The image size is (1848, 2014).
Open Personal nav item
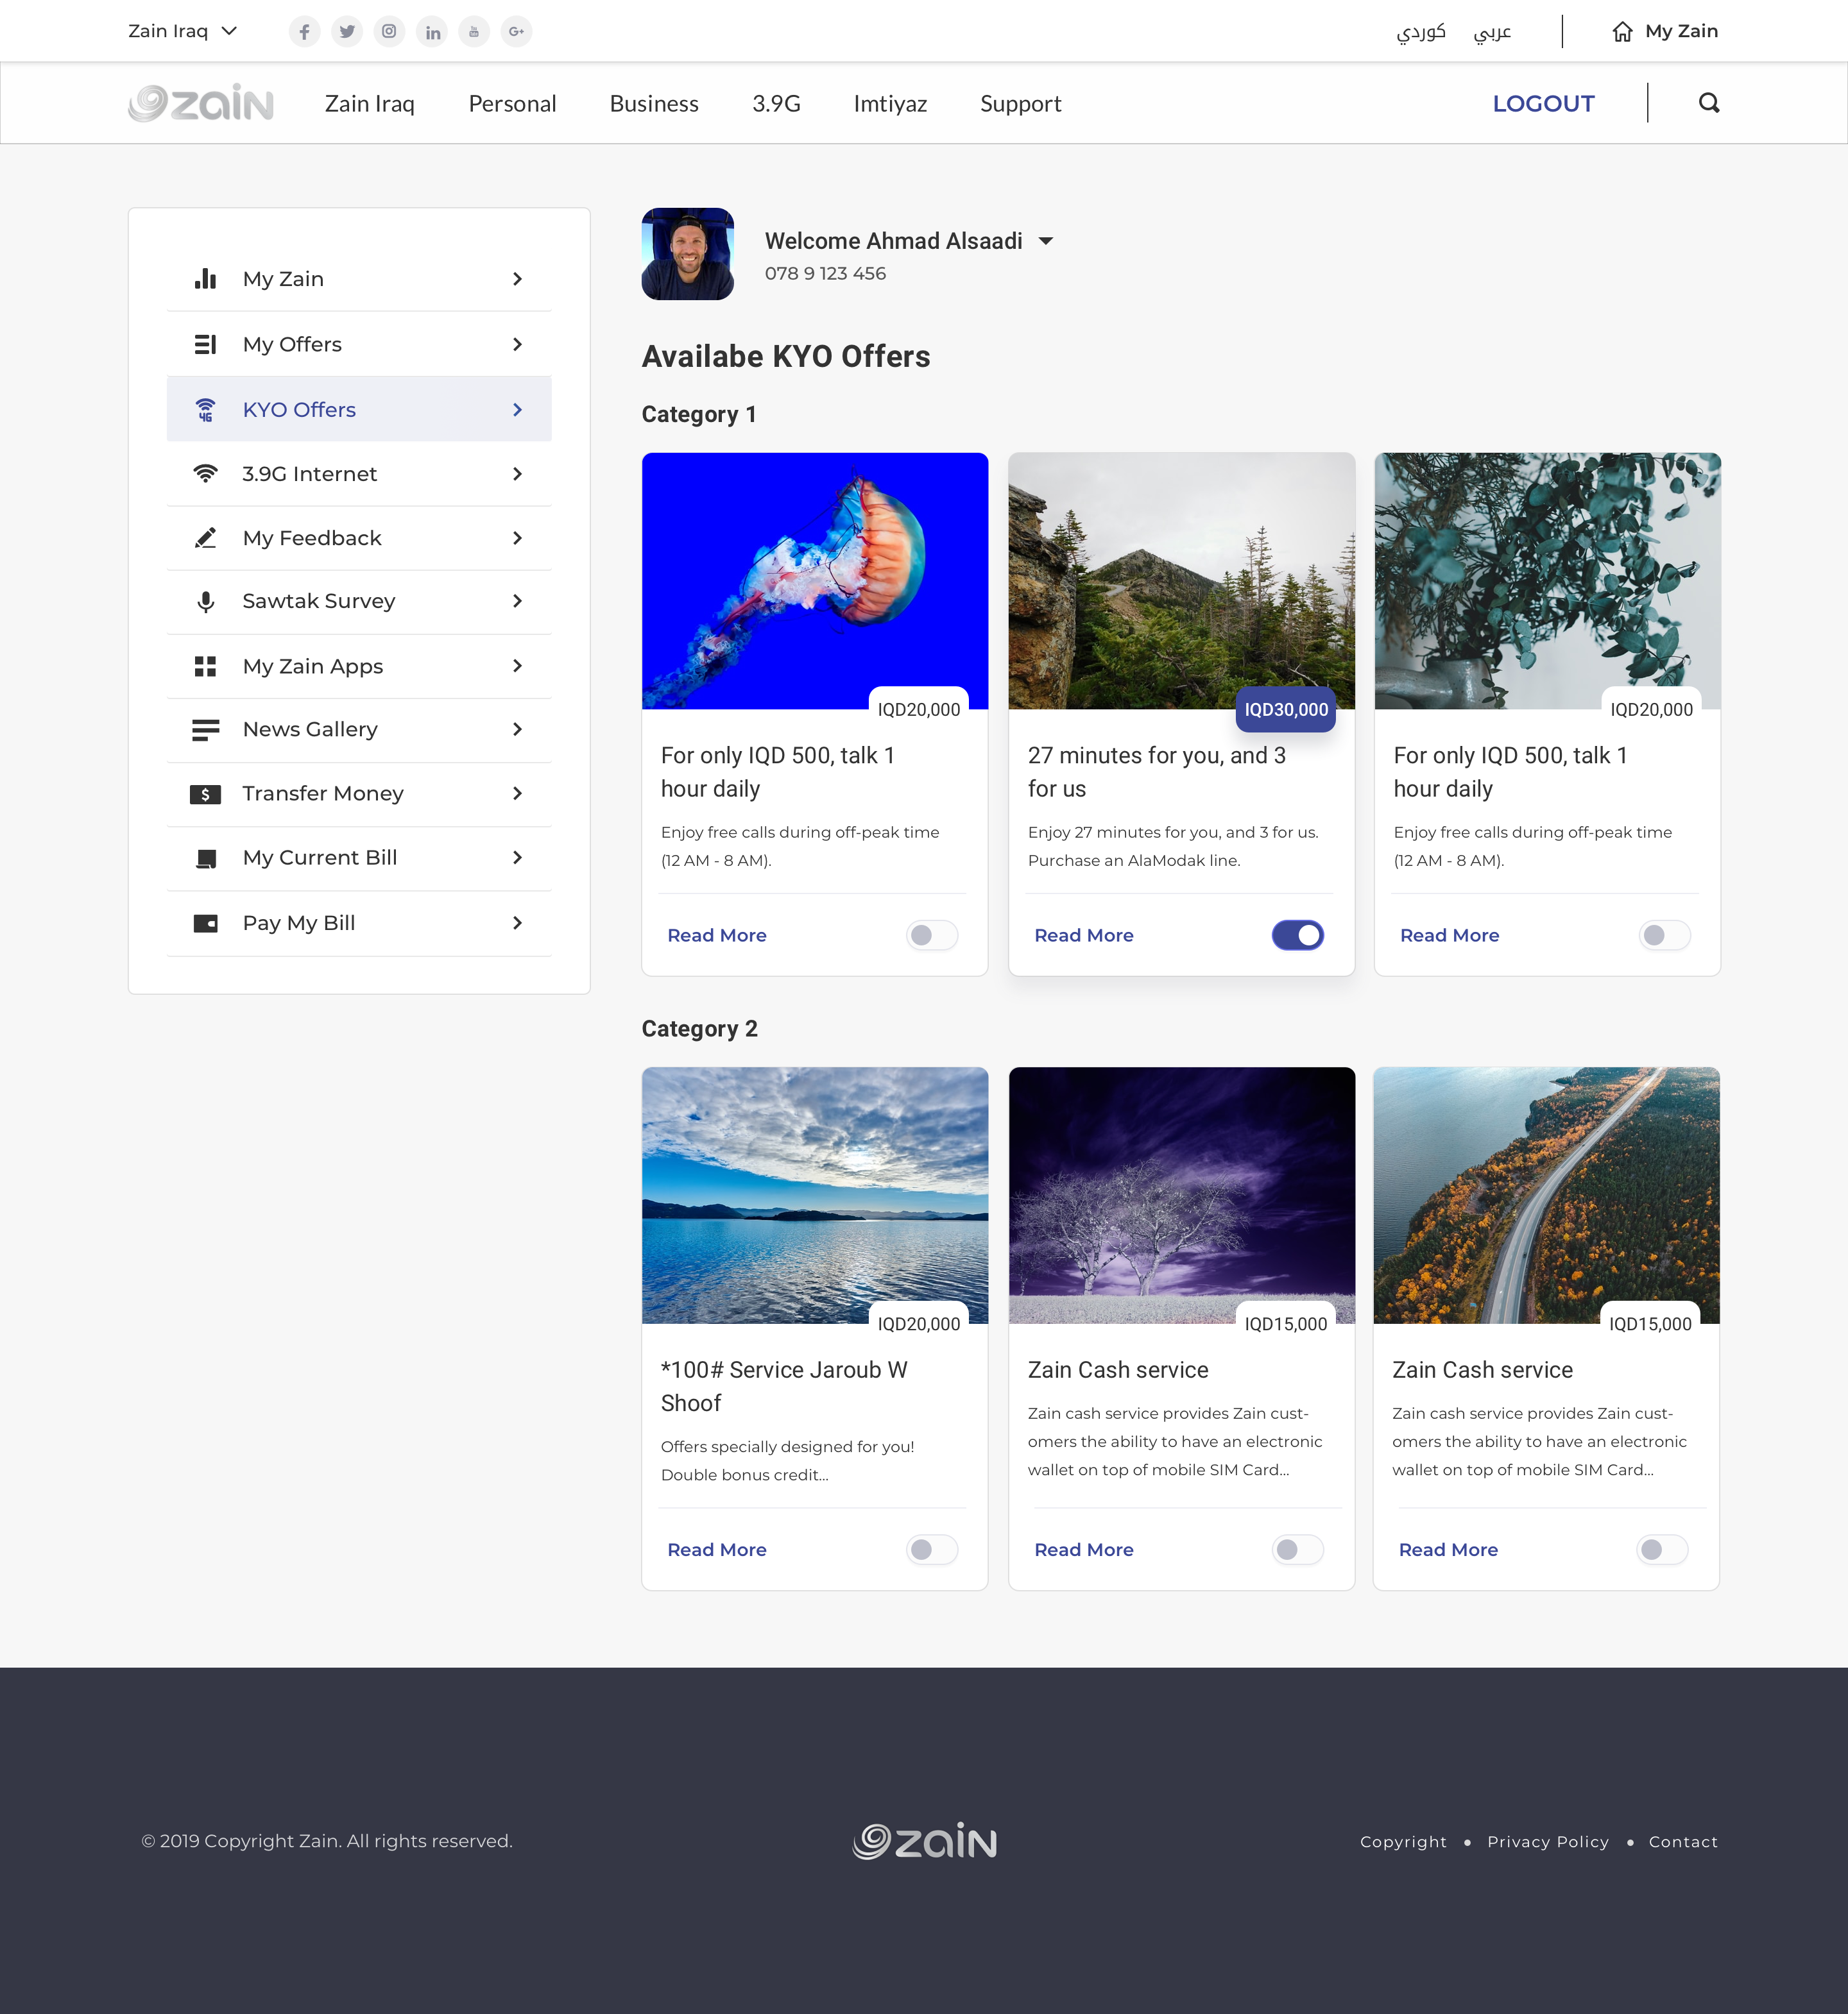512,104
